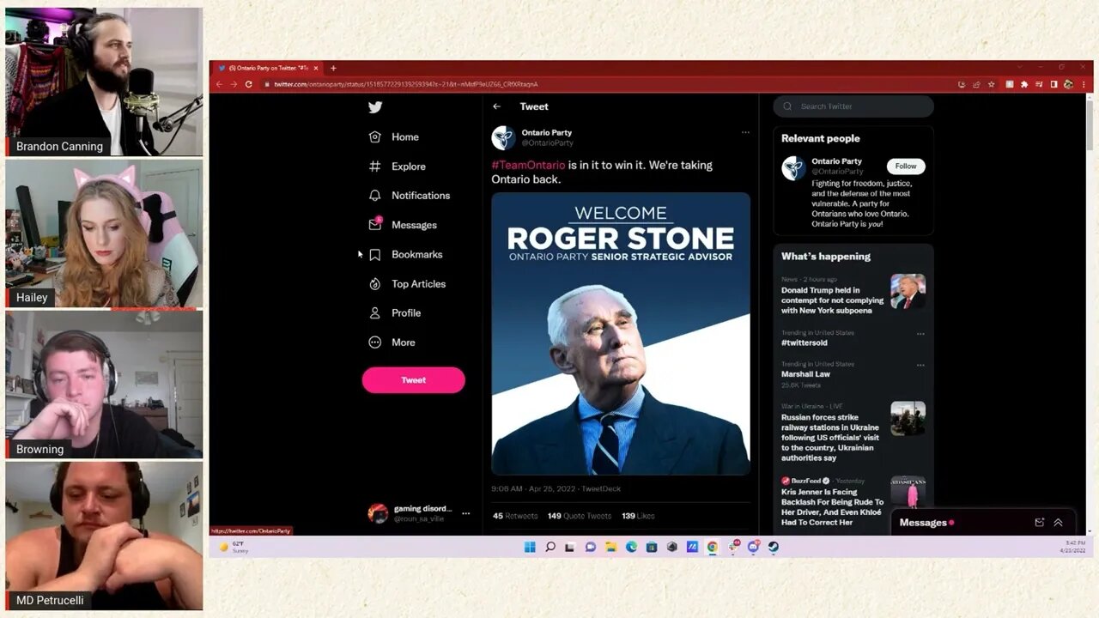Image resolution: width=1099 pixels, height=618 pixels.
Task: View the 45 Retweets list
Action: pos(515,516)
